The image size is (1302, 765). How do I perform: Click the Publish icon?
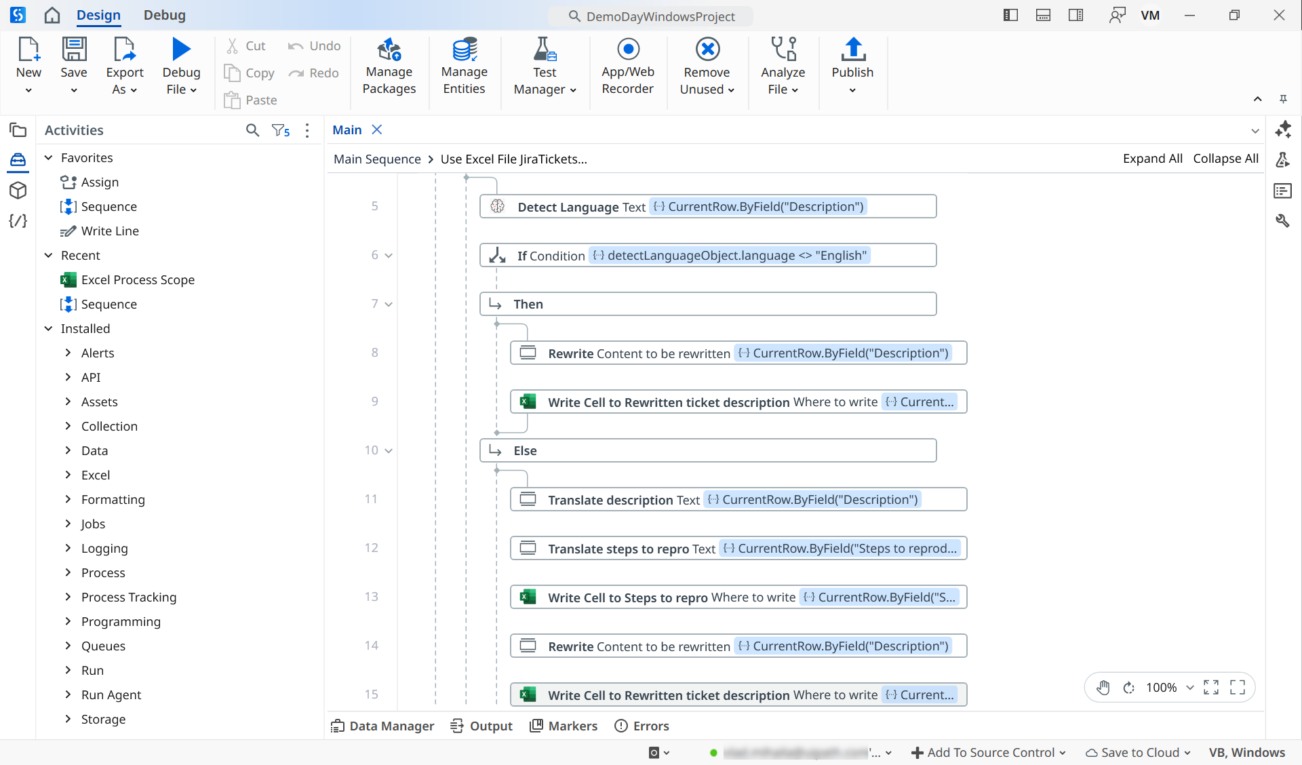852,50
